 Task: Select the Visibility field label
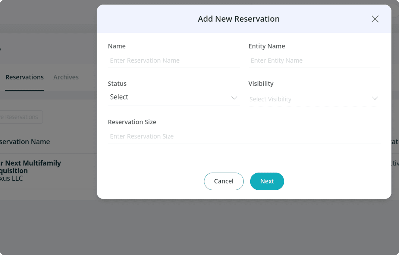[x=261, y=84]
